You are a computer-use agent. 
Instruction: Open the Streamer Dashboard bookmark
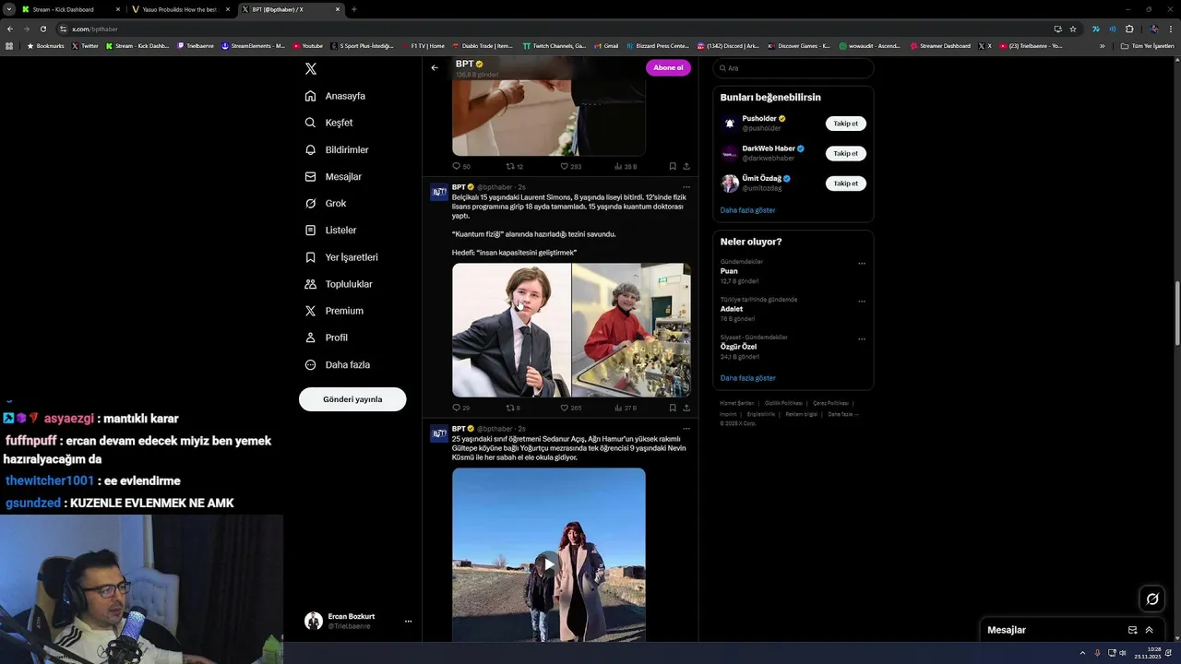939,45
